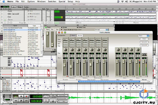Mute the Triton-1 mixer strip
The height and width of the screenshot is (105, 158).
[64, 56]
